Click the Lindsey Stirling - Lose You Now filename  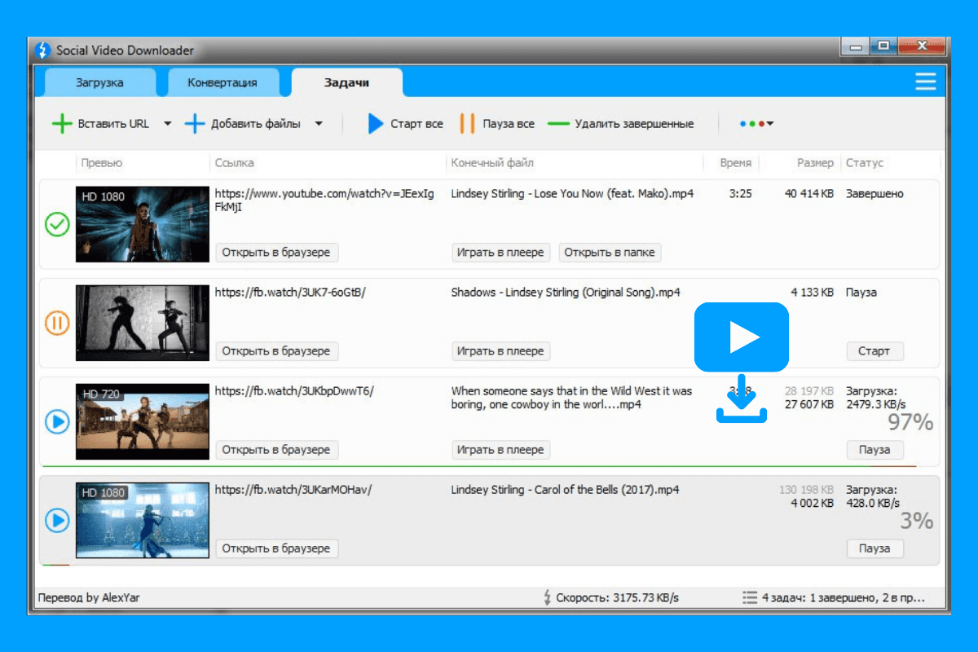[x=572, y=194]
